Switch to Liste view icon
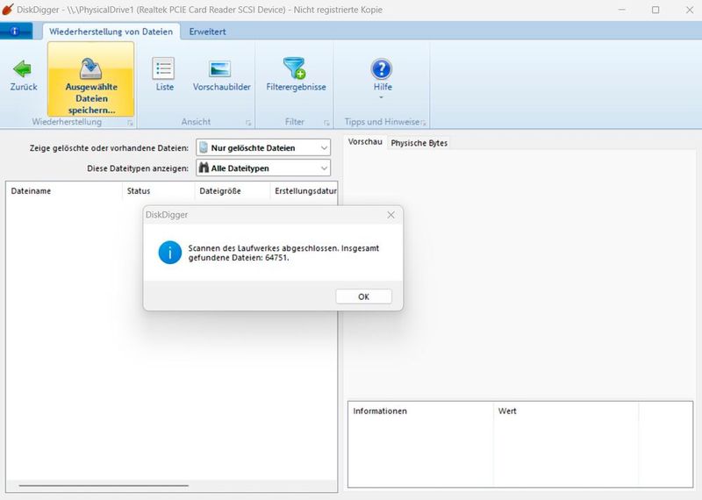 tap(164, 69)
